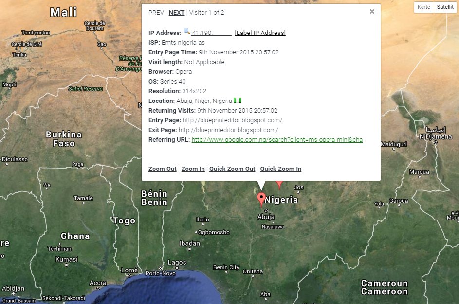The width and height of the screenshot is (459, 304).
Task: Close the visitor info popup
Action: tap(372, 12)
